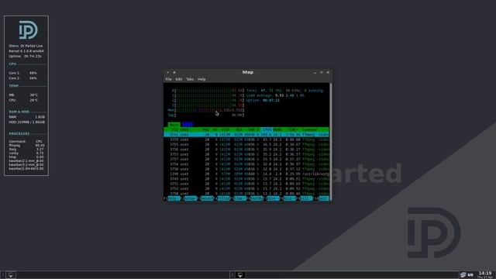Click F9 Kill in htop function bar
This screenshot has width=496, height=279.
pos(305,198)
